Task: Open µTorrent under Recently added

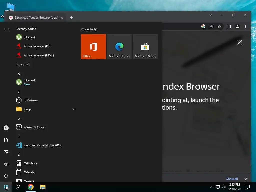Action: 45,37
